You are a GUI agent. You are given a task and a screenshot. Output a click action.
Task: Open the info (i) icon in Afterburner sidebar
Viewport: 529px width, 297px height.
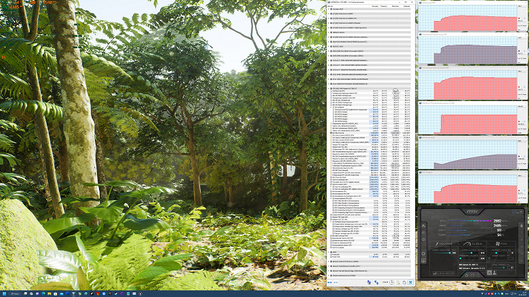[423, 239]
